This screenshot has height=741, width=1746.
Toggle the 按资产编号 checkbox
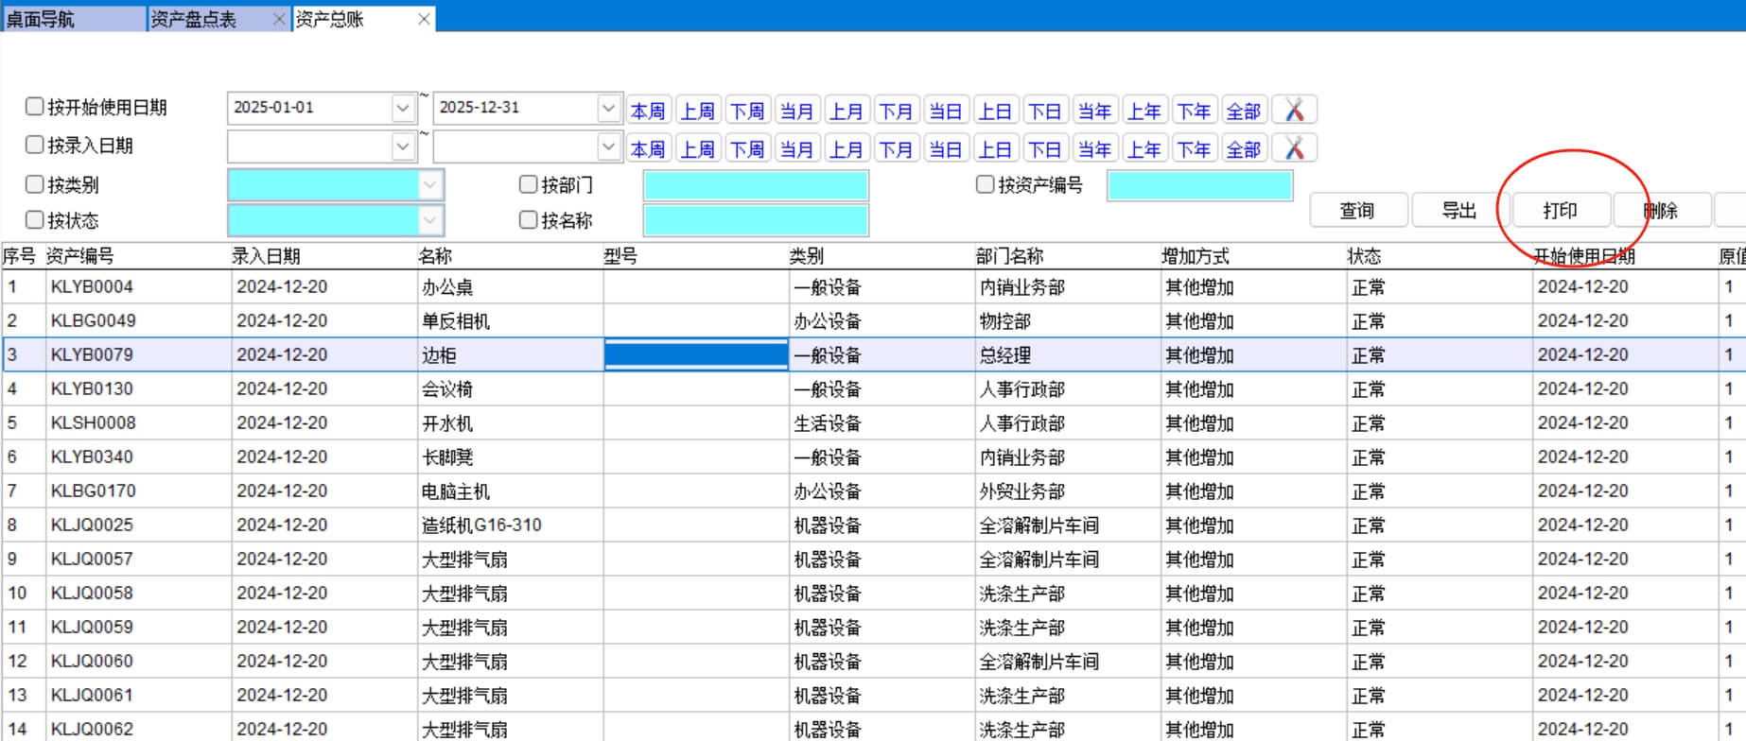click(985, 184)
